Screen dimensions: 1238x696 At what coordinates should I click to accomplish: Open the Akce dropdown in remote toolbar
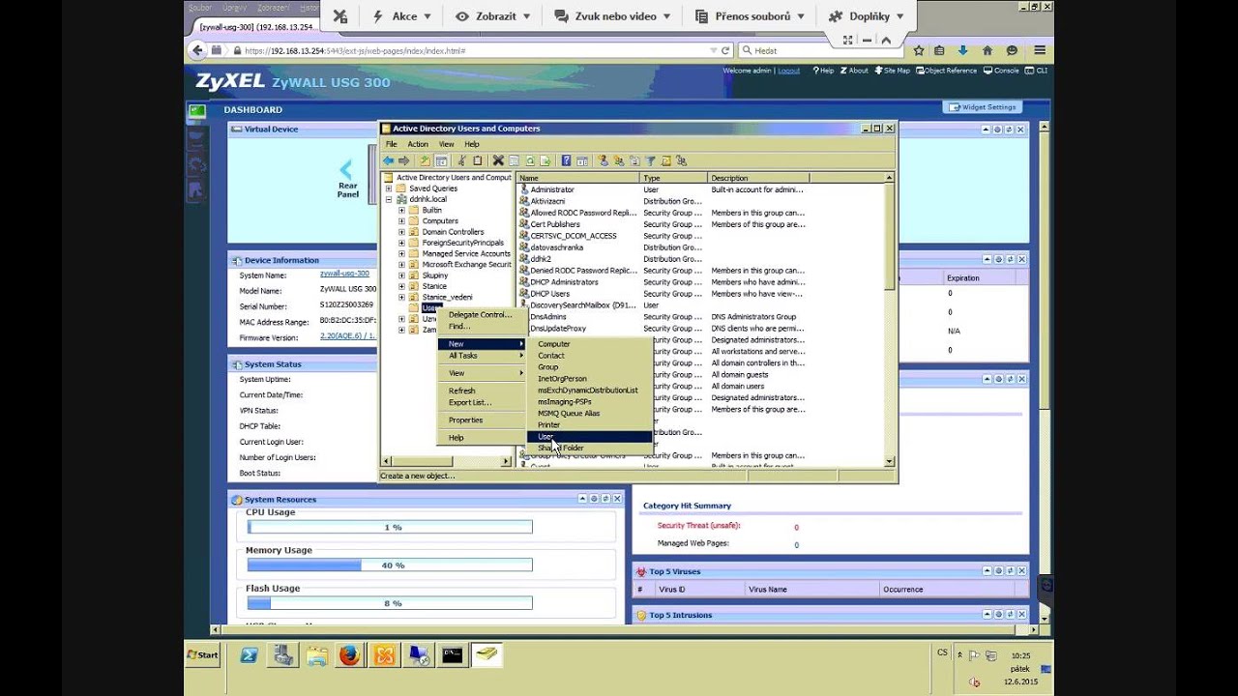(x=403, y=16)
